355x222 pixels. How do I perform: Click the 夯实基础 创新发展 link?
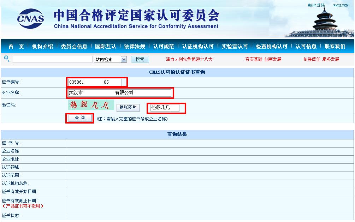click(263, 59)
